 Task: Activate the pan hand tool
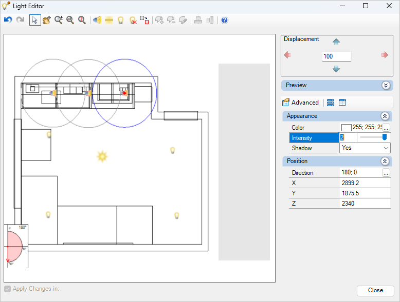click(x=47, y=20)
